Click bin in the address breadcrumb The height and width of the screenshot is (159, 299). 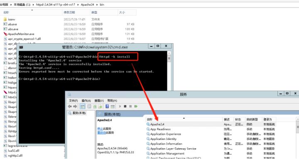click(102, 5)
